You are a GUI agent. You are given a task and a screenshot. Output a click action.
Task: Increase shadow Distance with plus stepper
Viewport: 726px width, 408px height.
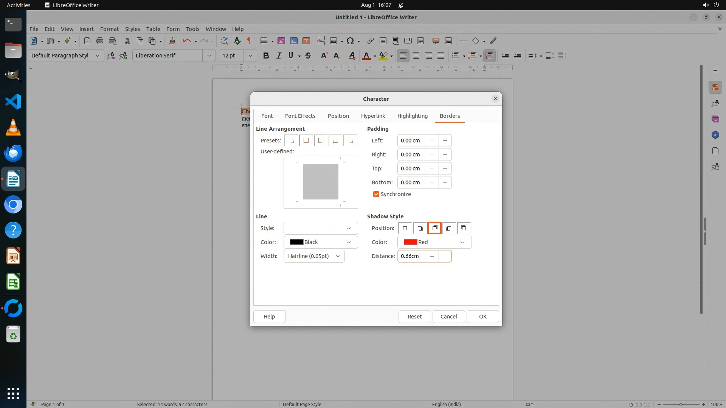445,256
